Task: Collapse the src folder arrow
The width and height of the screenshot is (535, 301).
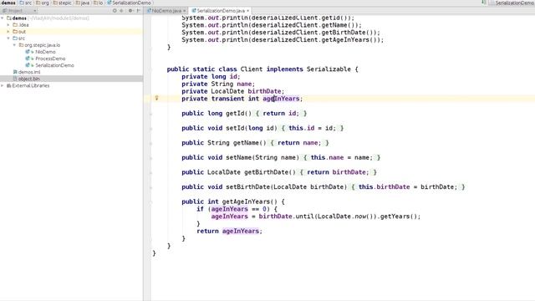Action: click(8, 38)
